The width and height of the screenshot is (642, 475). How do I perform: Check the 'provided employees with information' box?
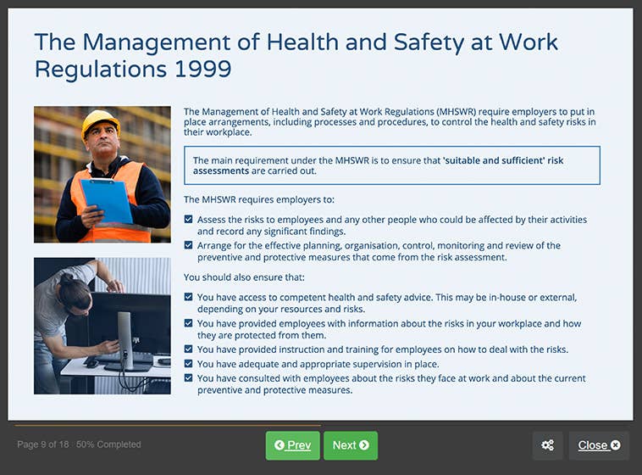coord(189,324)
